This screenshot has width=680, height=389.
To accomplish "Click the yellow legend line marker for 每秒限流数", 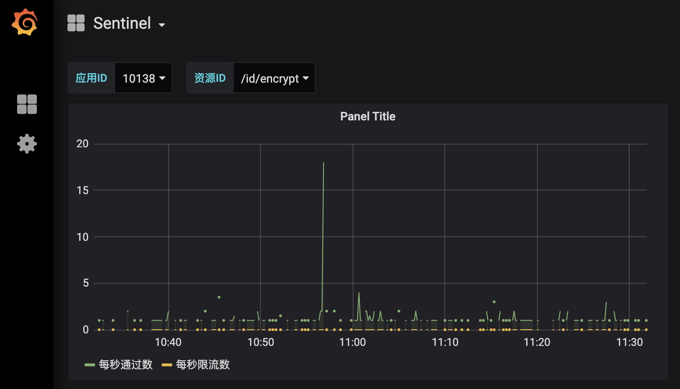I will [166, 364].
